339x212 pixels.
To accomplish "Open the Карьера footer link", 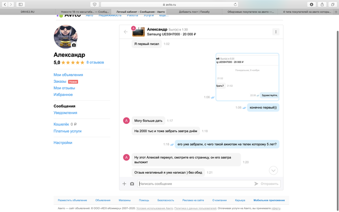I will coord(240,200).
